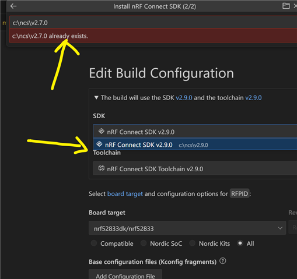Select the Compatible radio button

tap(94, 243)
